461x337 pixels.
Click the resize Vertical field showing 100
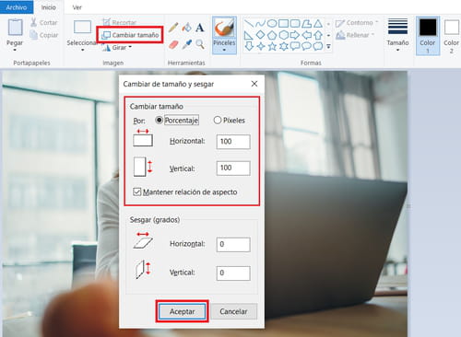point(233,168)
